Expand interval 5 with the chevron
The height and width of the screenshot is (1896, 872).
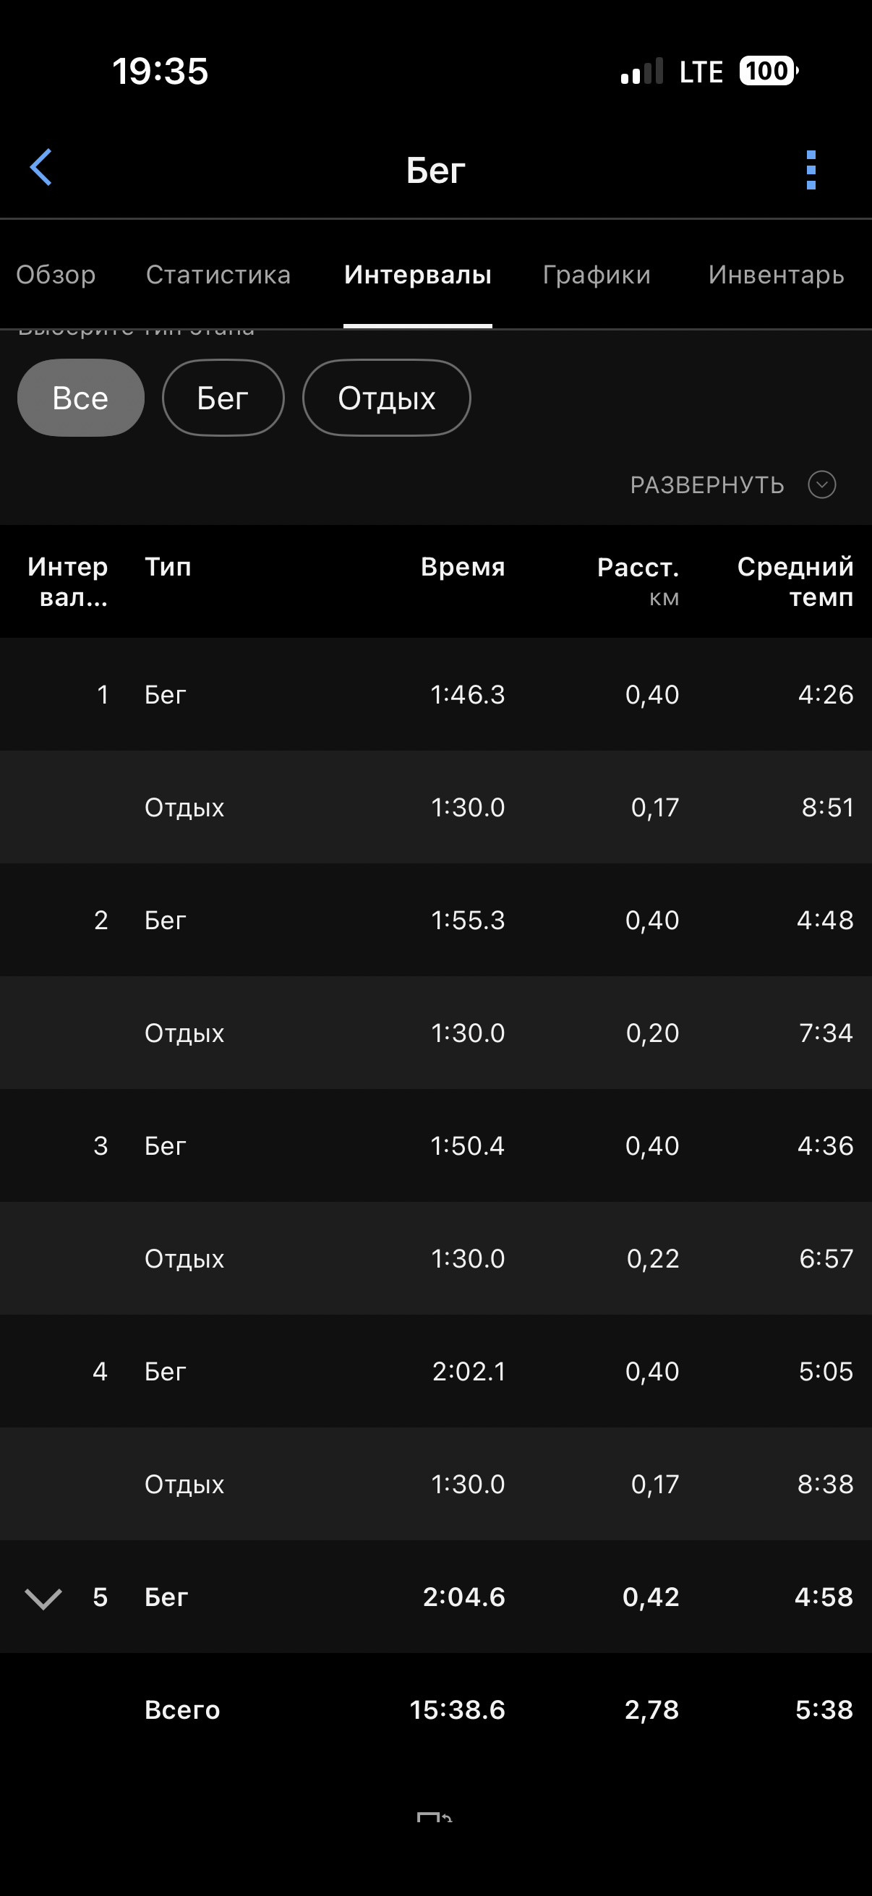[43, 1598]
